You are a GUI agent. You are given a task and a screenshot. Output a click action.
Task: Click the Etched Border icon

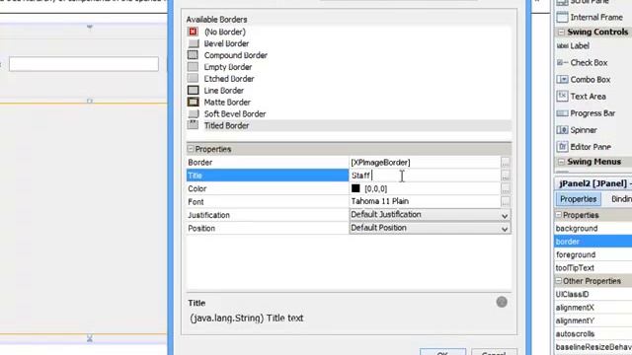point(194,78)
